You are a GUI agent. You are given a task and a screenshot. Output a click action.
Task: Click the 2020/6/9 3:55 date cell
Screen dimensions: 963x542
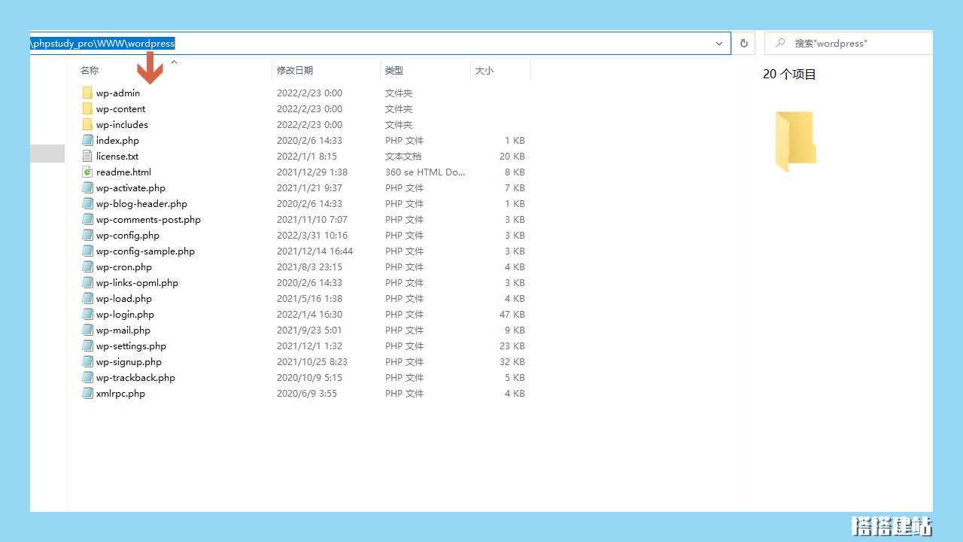coord(307,394)
